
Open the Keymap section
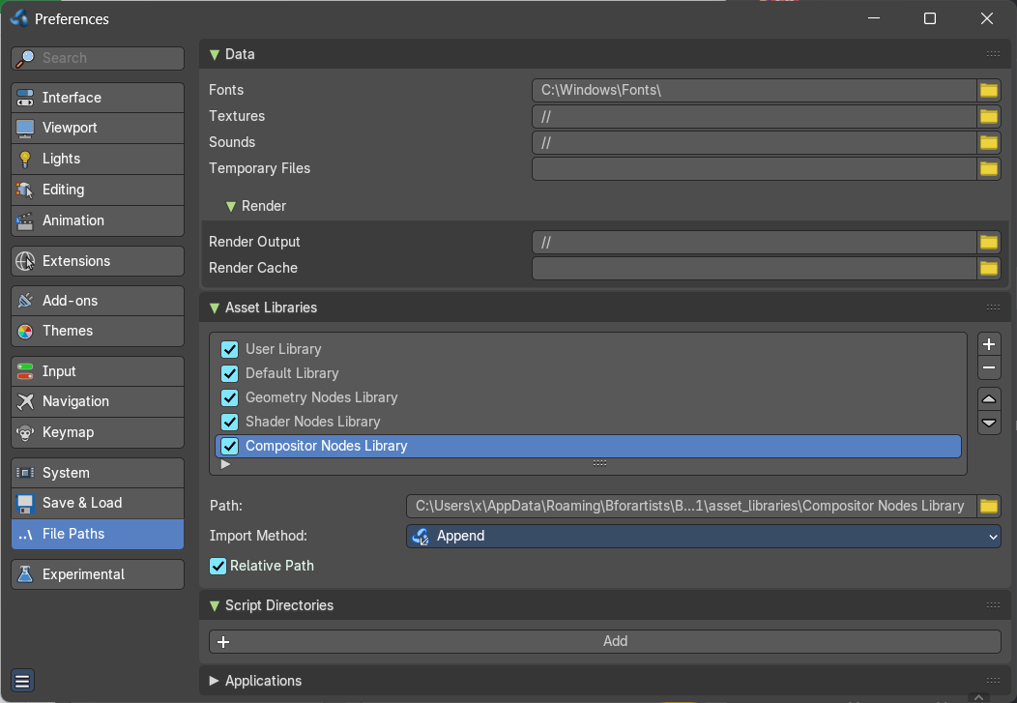98,432
